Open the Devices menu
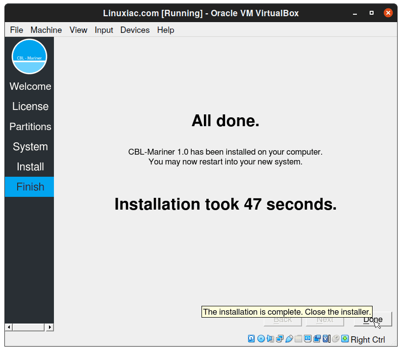Viewport: 402px width, 351px height. click(x=135, y=30)
